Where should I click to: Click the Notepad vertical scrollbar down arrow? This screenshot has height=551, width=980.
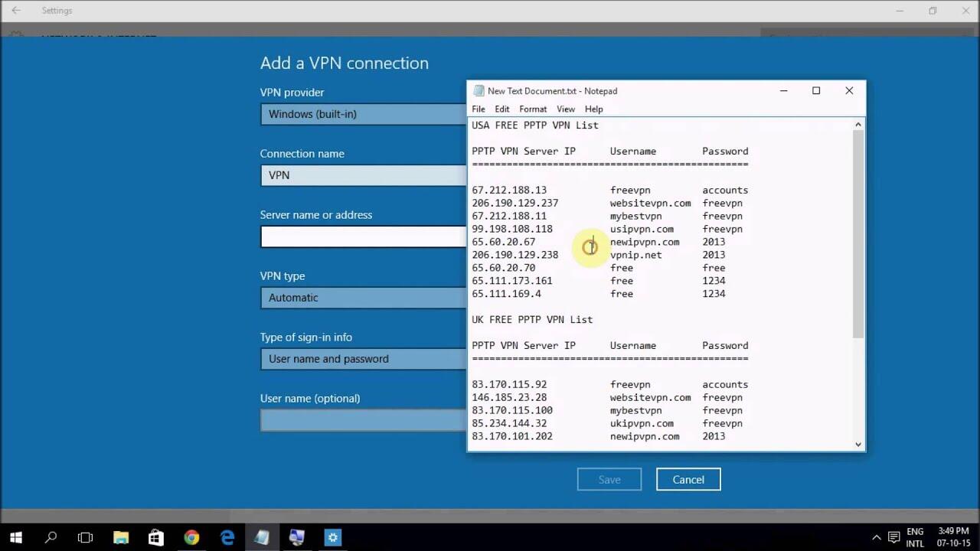click(x=857, y=444)
